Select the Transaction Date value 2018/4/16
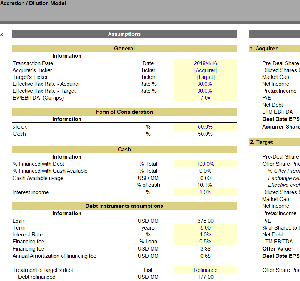300x281 pixels. pyautogui.click(x=205, y=63)
